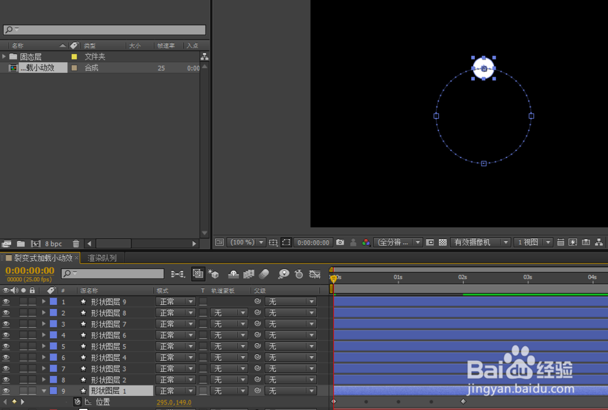Hide 形状图层 8 using its eye icon
Image resolution: width=608 pixels, height=410 pixels.
6,313
